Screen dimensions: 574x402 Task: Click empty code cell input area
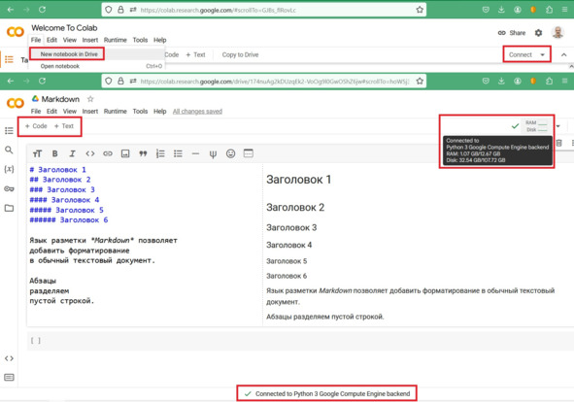[x=300, y=341]
